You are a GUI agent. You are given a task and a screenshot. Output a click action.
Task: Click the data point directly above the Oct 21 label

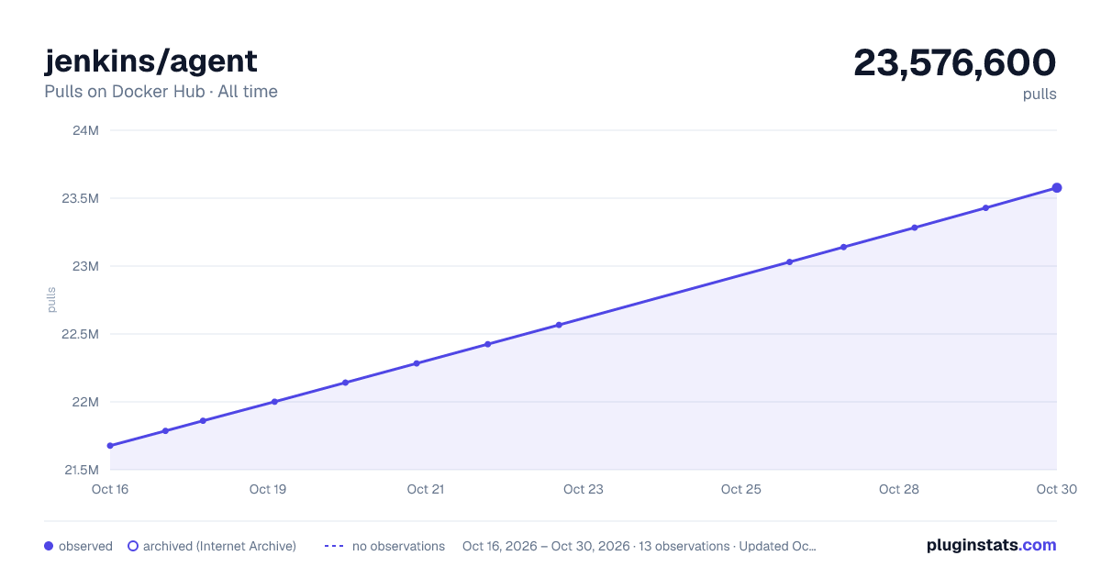[x=417, y=363]
